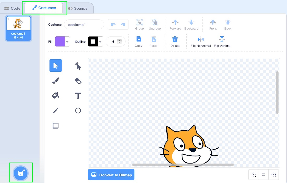Switch to the Code tab
This screenshot has height=183, width=287.
tap(12, 8)
